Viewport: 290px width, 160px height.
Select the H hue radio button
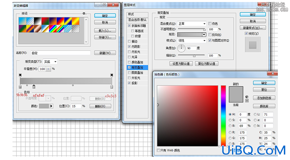[x=230, y=114]
